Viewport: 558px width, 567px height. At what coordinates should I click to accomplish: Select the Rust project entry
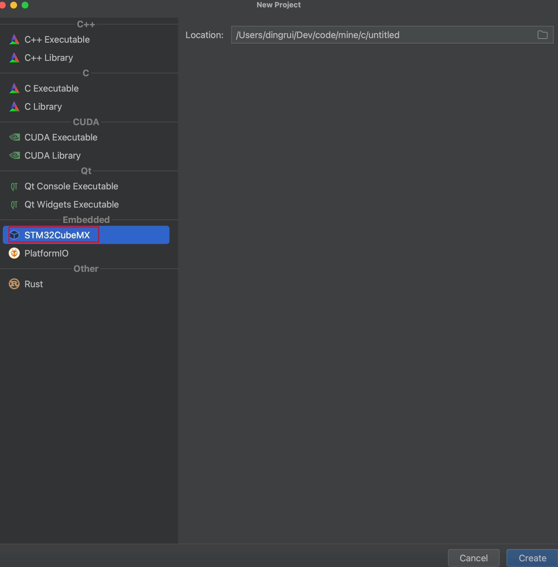click(34, 284)
